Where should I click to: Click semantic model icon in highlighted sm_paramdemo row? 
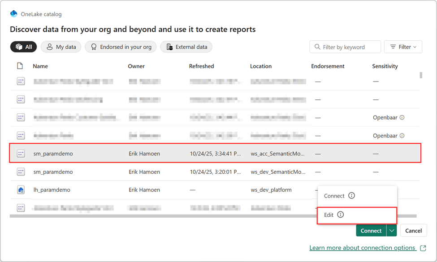[21, 154]
